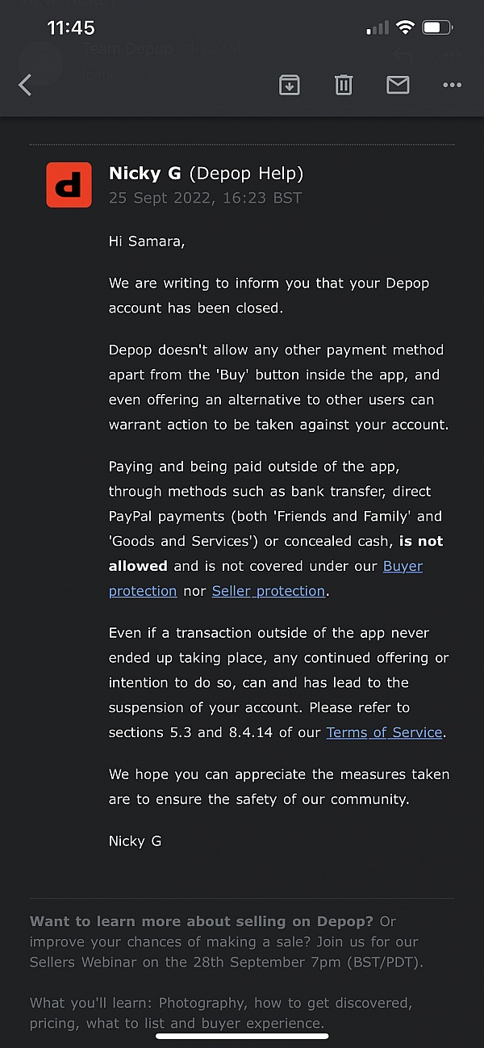The height and width of the screenshot is (1048, 484).
Task: Tap the 'Nicky G' signature text
Action: point(135,840)
